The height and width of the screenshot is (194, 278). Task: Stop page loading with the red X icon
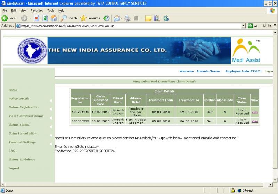(36, 18)
